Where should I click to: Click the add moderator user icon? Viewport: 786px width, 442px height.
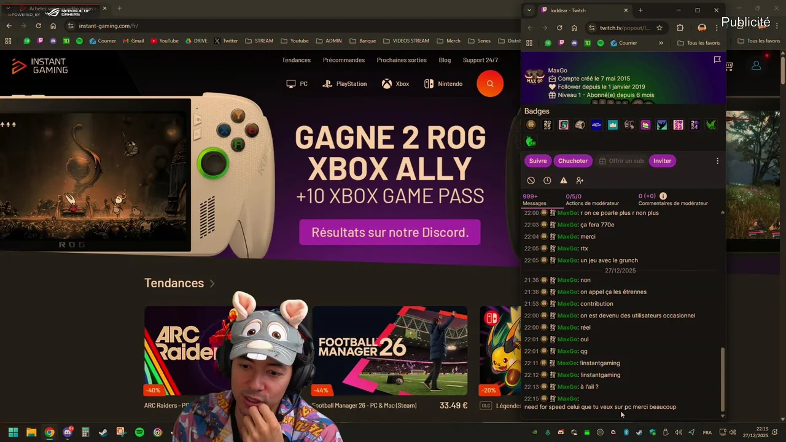tap(580, 180)
